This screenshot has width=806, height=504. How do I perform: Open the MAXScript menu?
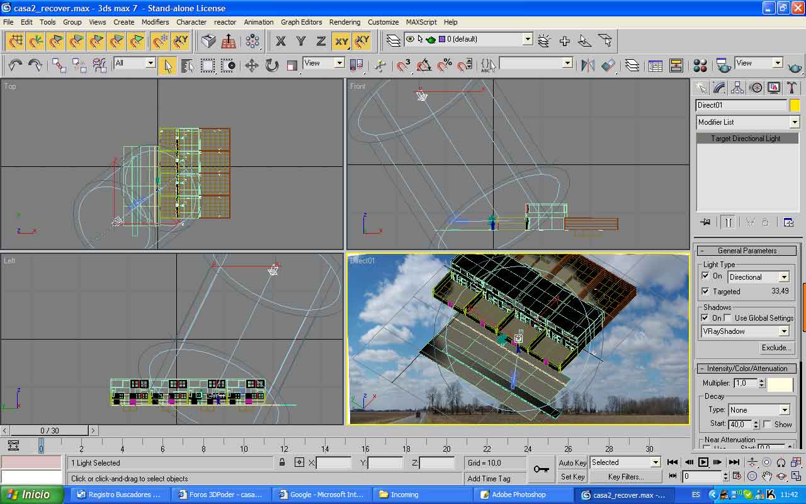point(421,22)
